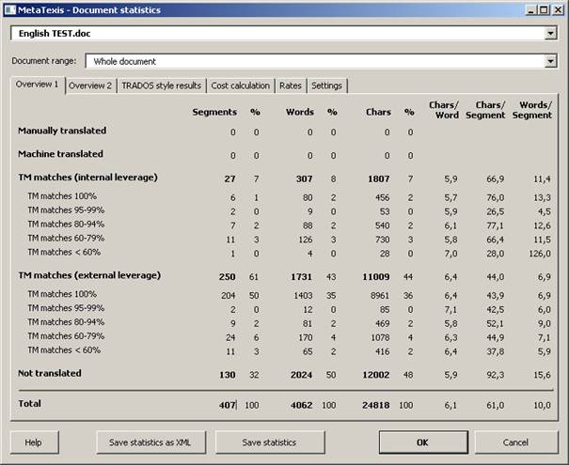Click the Cancel button
The height and width of the screenshot is (465, 569).
pos(516,442)
